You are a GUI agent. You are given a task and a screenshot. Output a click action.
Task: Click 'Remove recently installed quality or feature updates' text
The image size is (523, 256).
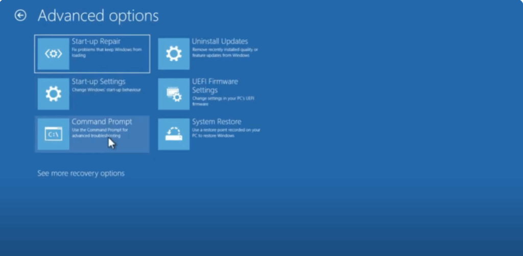point(225,52)
